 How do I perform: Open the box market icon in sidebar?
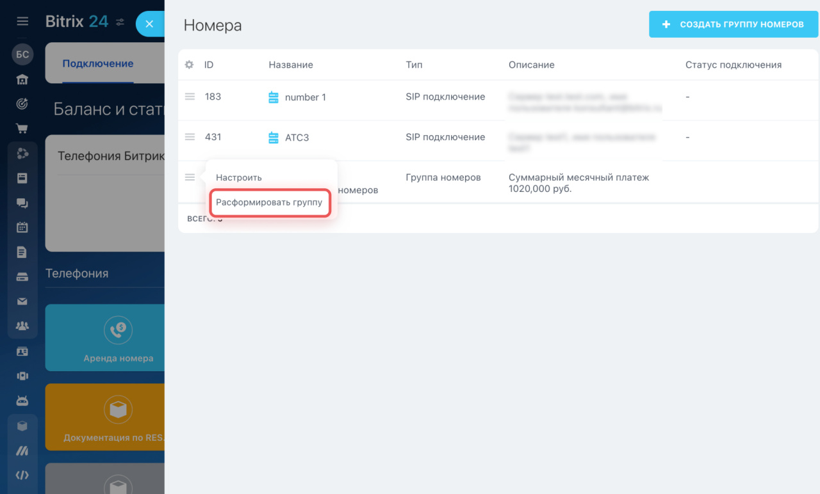[22, 426]
